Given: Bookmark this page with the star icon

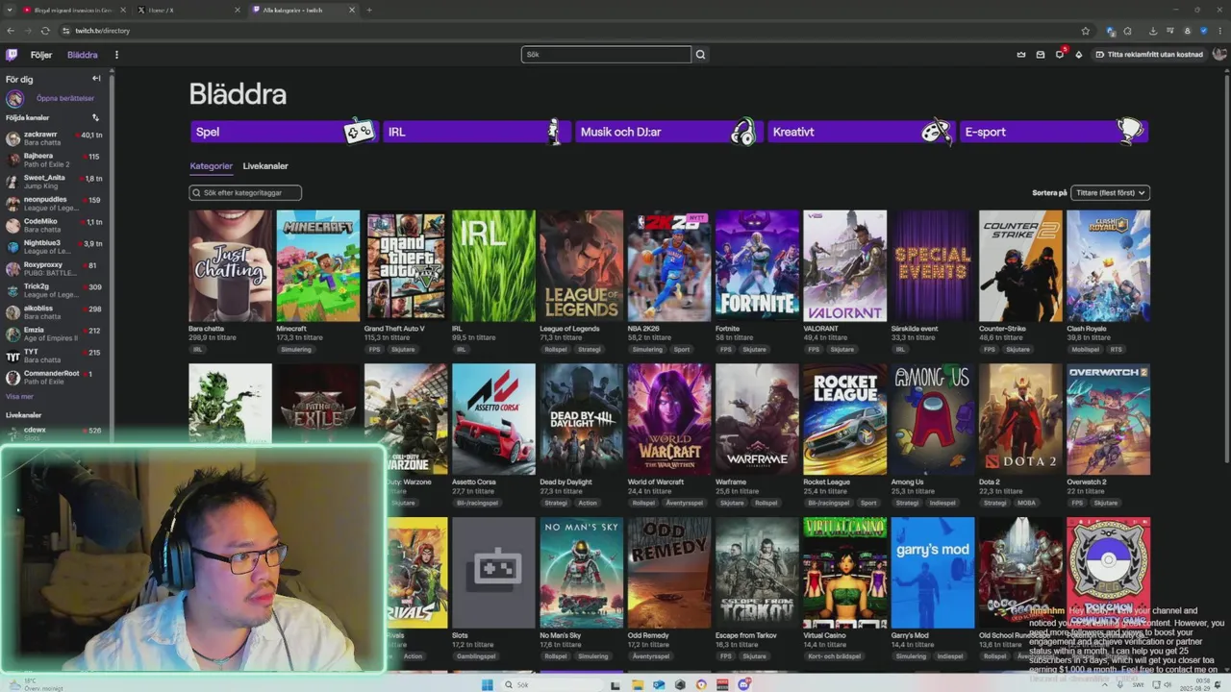Looking at the screenshot, I should [1086, 31].
